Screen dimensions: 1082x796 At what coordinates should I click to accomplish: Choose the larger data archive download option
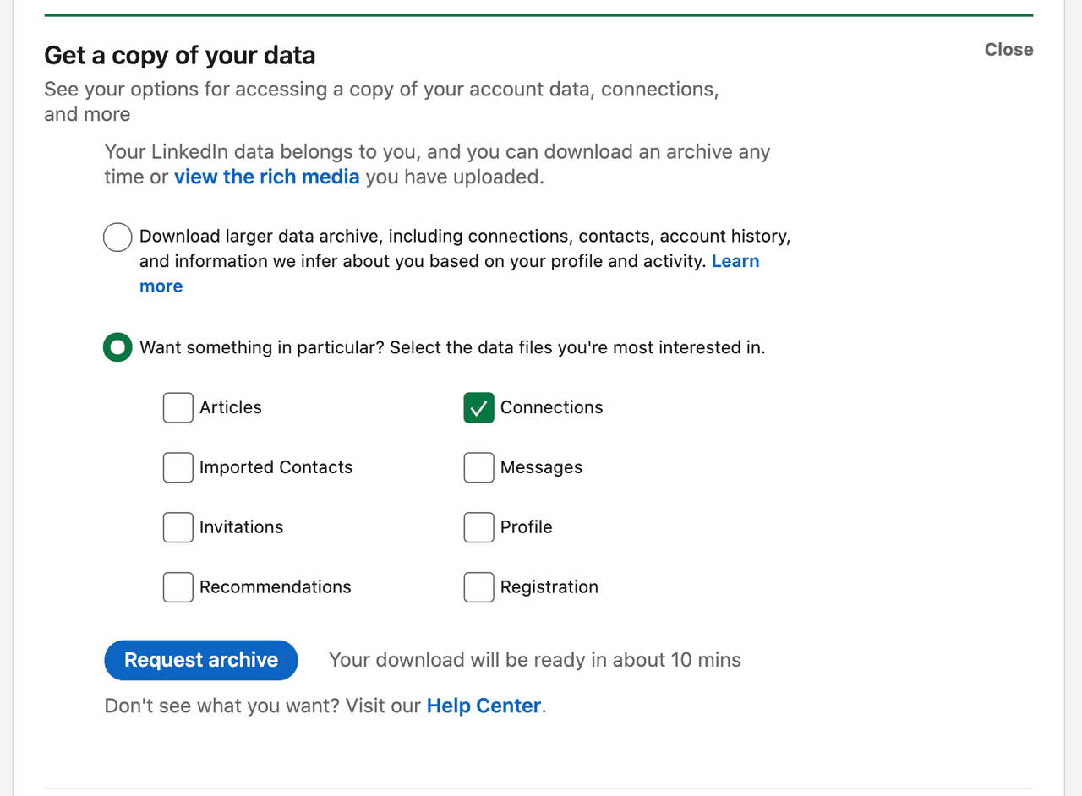(x=117, y=237)
